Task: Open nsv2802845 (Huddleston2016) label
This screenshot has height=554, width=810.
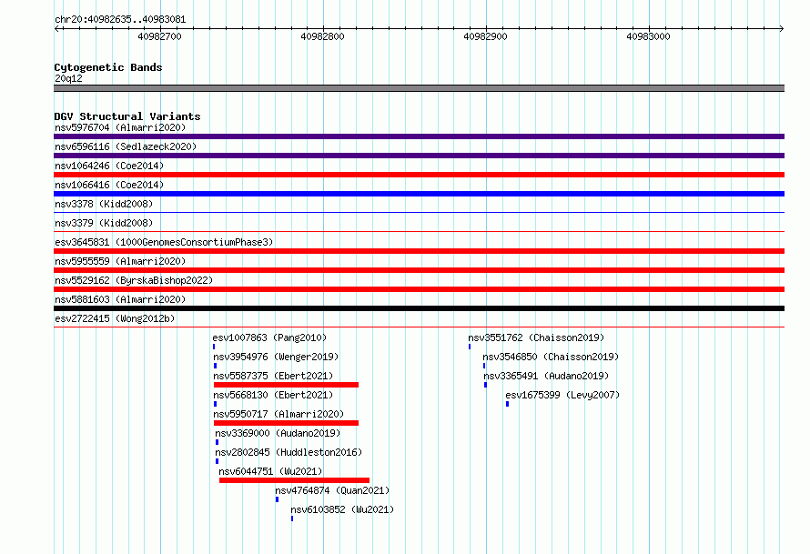Action: pyautogui.click(x=289, y=452)
